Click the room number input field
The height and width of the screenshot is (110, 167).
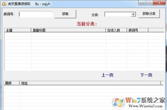point(36,14)
